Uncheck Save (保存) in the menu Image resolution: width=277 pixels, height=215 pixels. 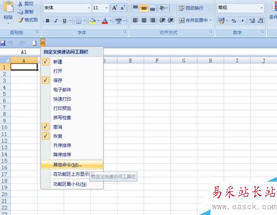pyautogui.click(x=72, y=80)
